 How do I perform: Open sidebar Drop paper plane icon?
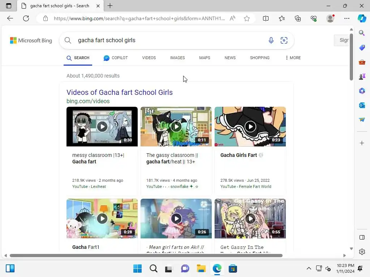(362, 120)
